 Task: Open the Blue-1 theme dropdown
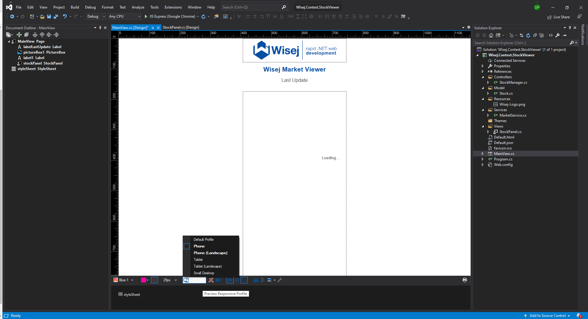click(124, 280)
